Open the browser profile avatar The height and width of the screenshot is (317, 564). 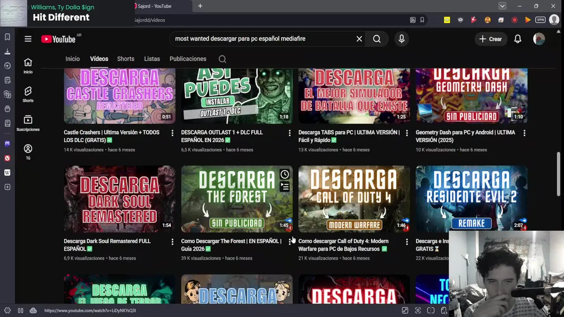554,20
